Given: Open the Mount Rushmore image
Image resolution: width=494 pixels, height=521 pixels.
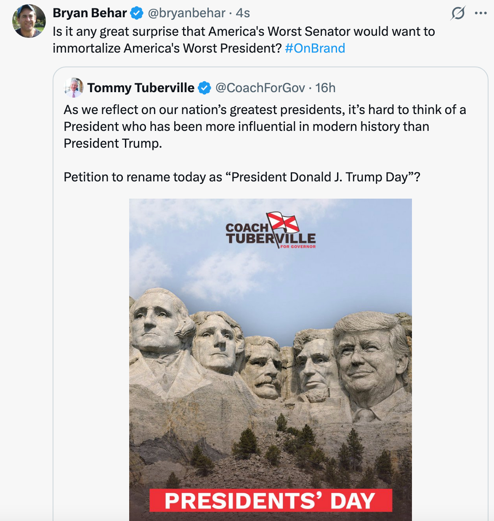Looking at the screenshot, I should (x=270, y=358).
